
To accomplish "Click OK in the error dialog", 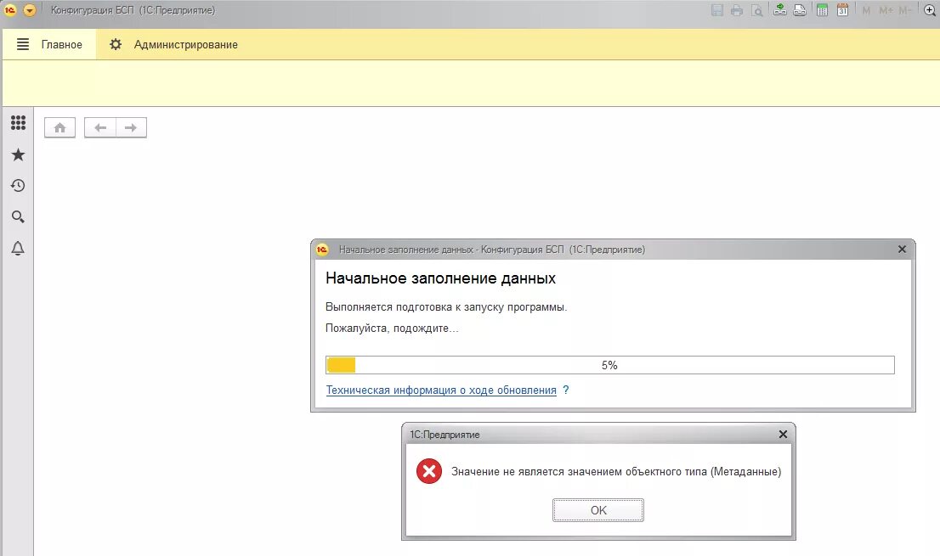I will click(598, 510).
